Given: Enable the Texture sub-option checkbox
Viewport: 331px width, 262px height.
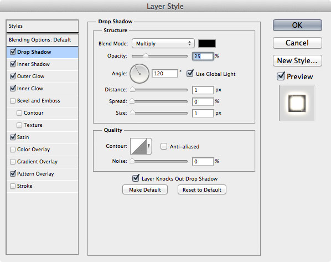Looking at the screenshot, I should pyautogui.click(x=19, y=125).
